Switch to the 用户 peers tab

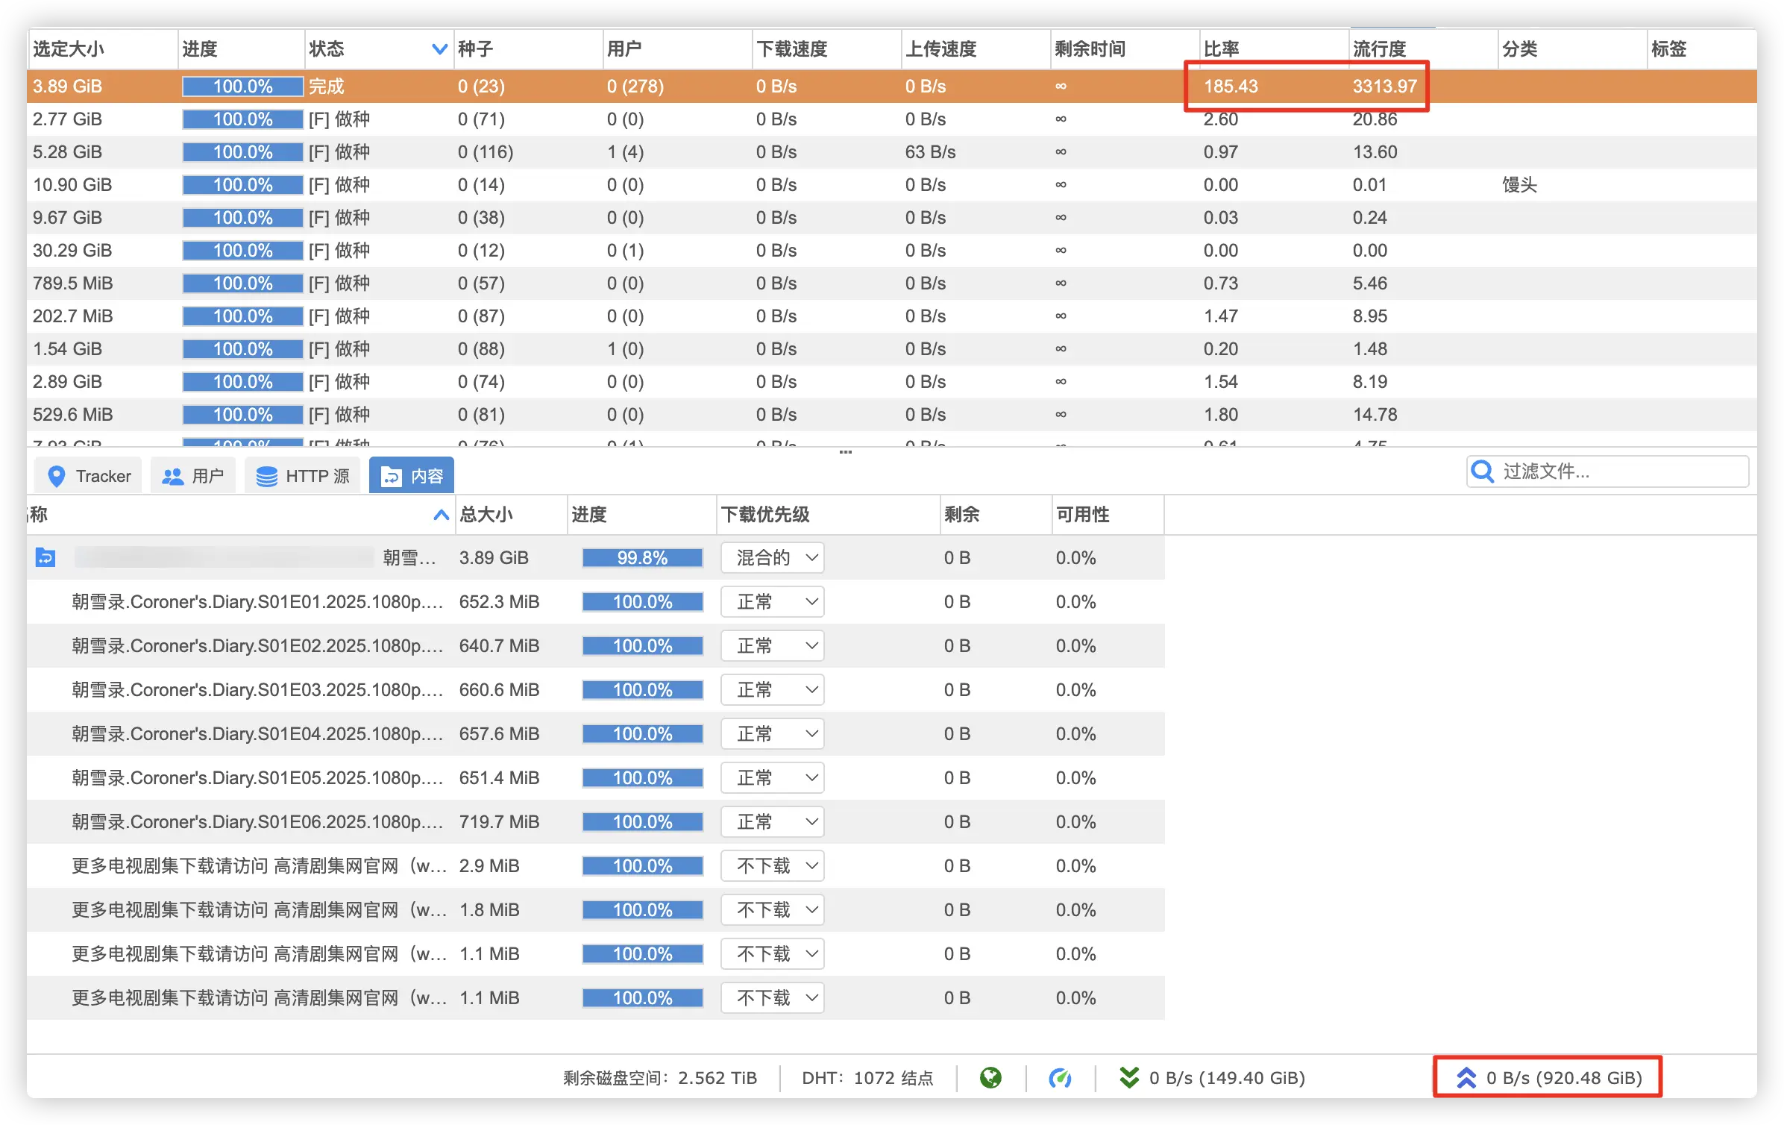click(193, 476)
